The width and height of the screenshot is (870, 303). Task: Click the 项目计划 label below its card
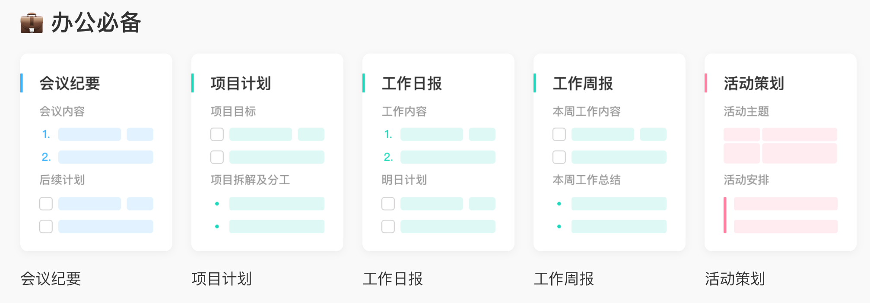[222, 279]
